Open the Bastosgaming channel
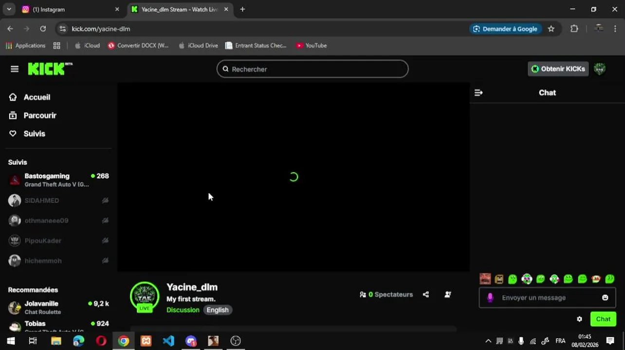 (x=58, y=180)
